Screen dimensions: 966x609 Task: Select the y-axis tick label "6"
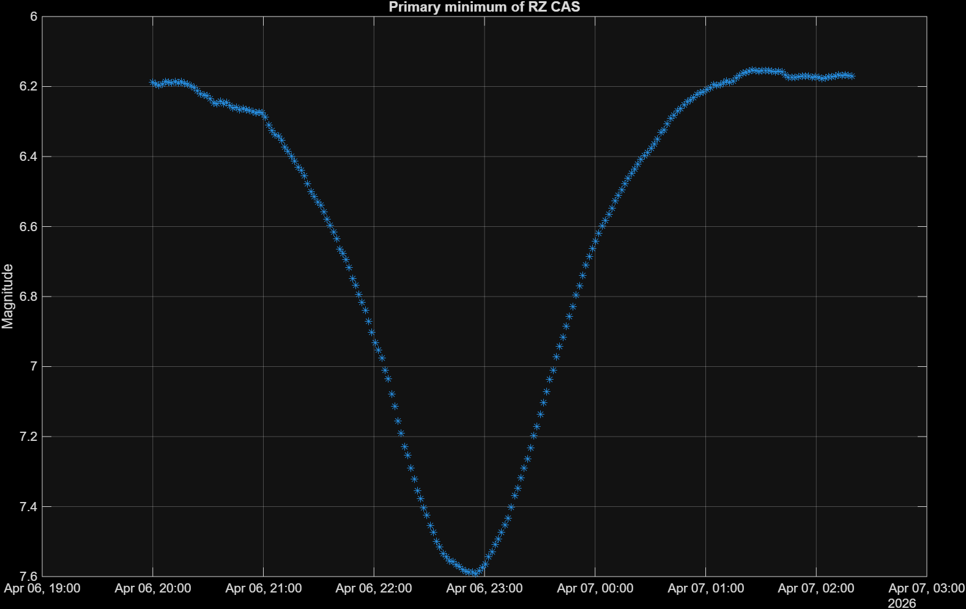tap(34, 17)
